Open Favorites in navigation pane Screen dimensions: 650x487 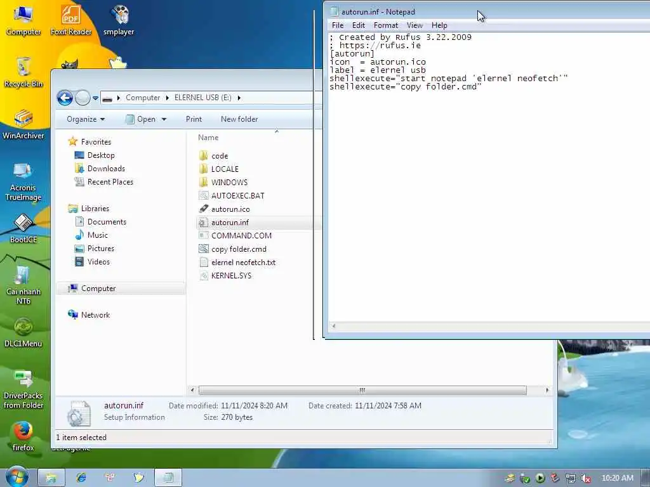point(96,141)
